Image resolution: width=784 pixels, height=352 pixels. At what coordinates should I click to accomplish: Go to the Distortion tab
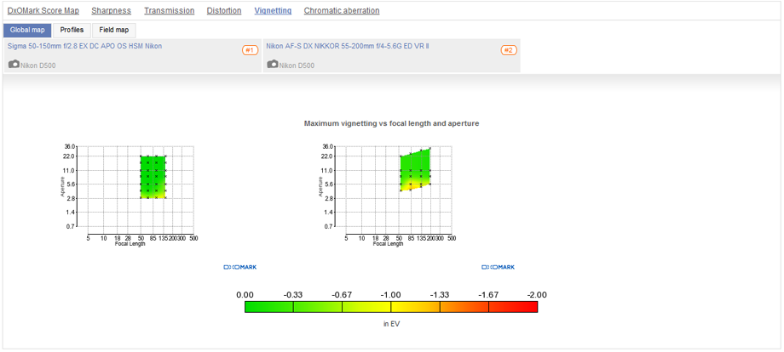[x=224, y=10]
